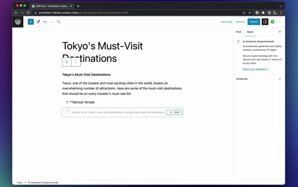Click Save draft
298x187 pixels.
click(x=226, y=22)
